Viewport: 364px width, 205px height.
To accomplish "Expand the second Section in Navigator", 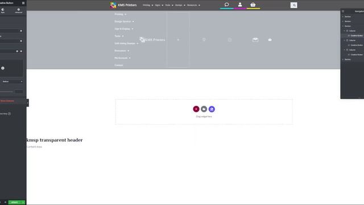I will (343, 22).
